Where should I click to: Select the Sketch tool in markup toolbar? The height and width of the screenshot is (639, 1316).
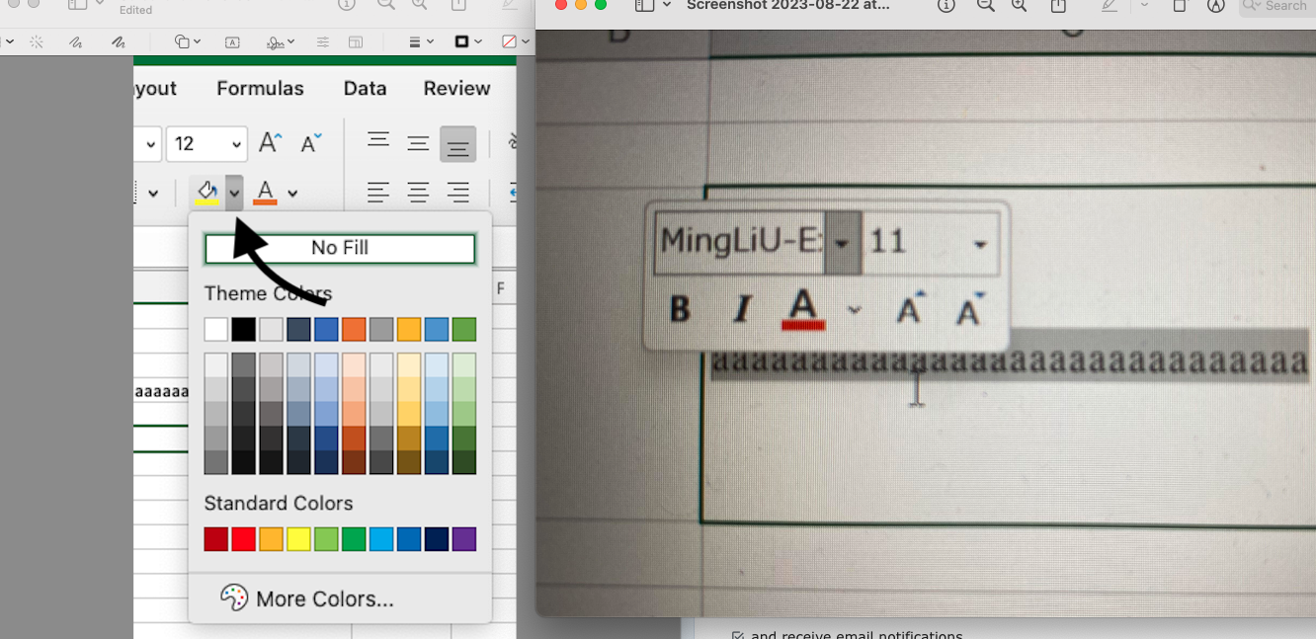pos(76,42)
